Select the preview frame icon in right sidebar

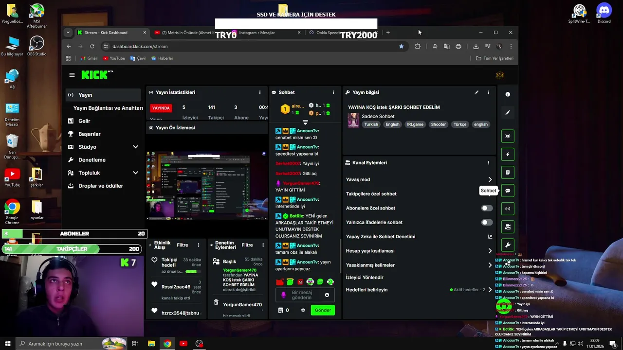click(x=508, y=136)
